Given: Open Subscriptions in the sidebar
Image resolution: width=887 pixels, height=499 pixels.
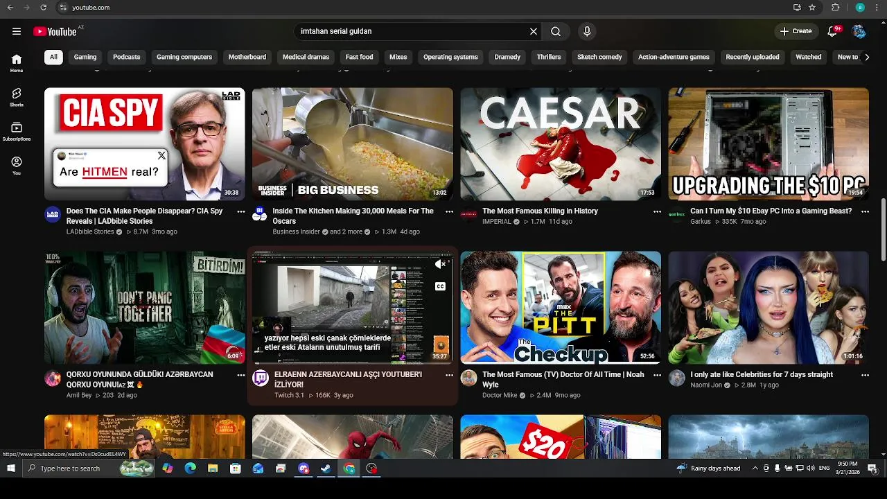Looking at the screenshot, I should point(17,132).
